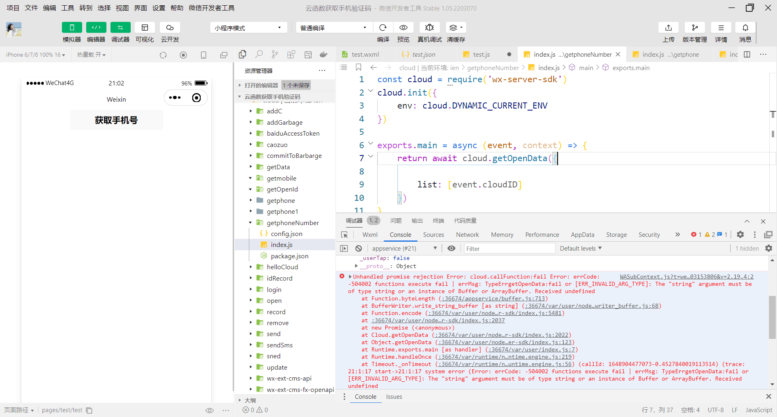The height and width of the screenshot is (417, 777).
Task: Tap the 获取手机号 button in simulator
Action: (117, 120)
